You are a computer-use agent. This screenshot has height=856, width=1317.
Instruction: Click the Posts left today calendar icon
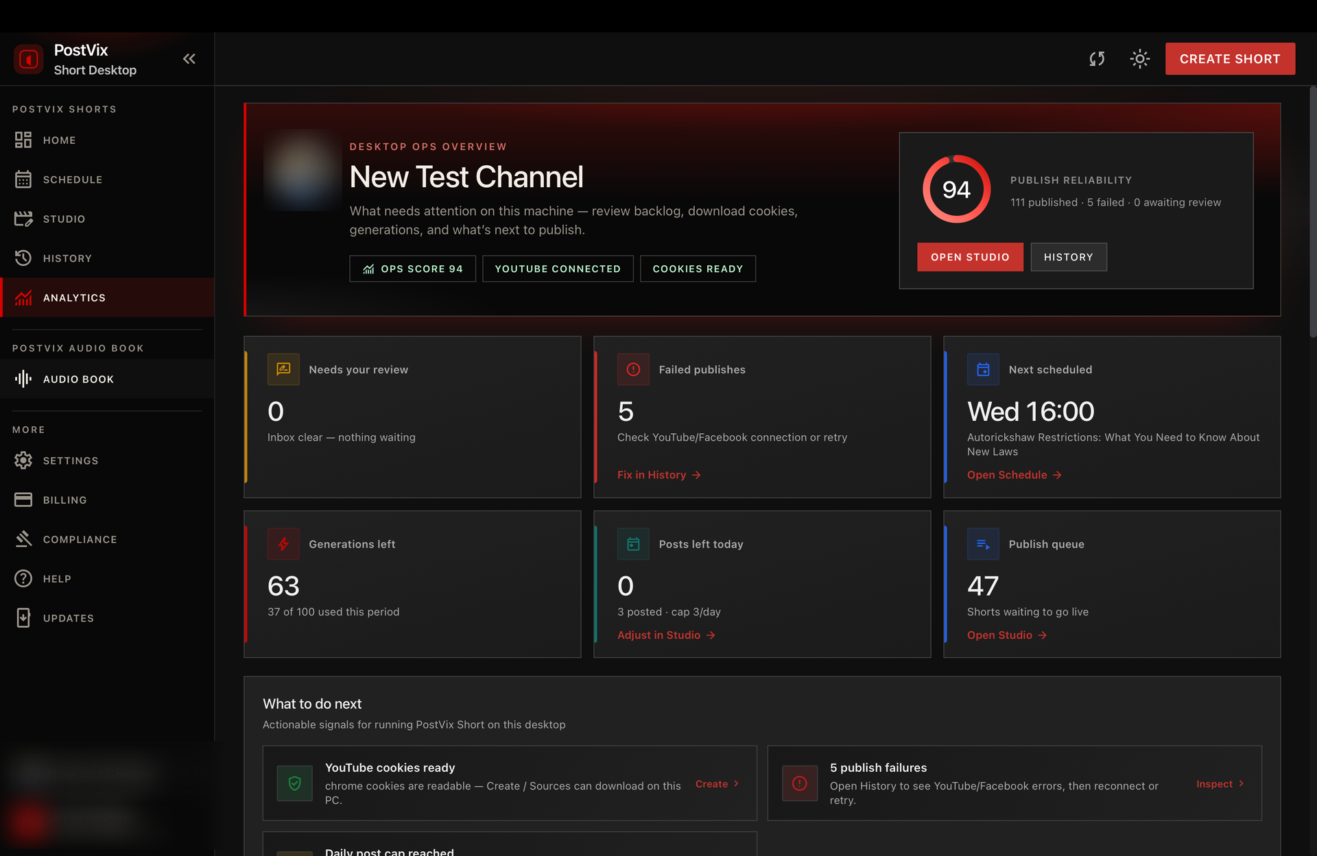pyautogui.click(x=633, y=544)
